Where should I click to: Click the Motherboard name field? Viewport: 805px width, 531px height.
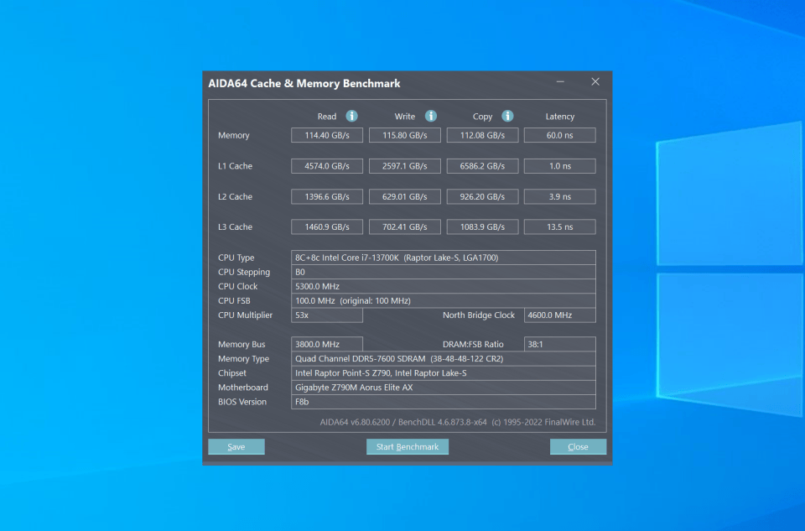click(x=444, y=388)
